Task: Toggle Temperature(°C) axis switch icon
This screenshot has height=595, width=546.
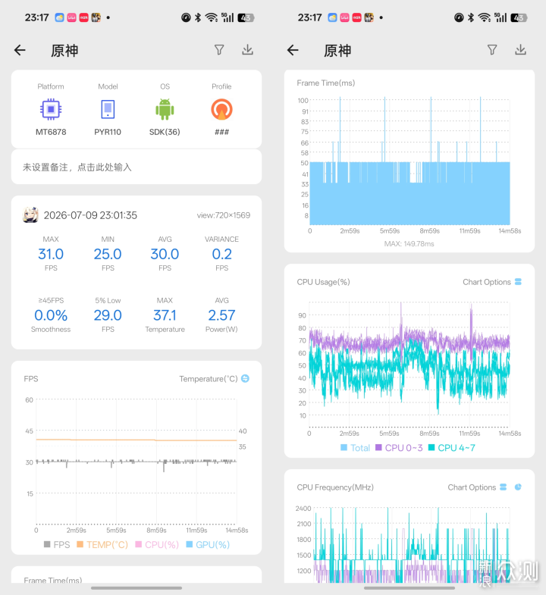Action: click(245, 378)
